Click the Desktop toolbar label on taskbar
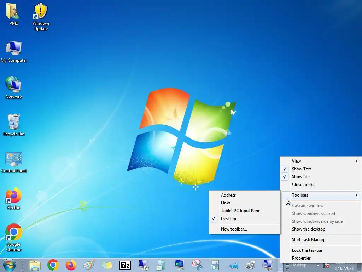 click(x=299, y=265)
